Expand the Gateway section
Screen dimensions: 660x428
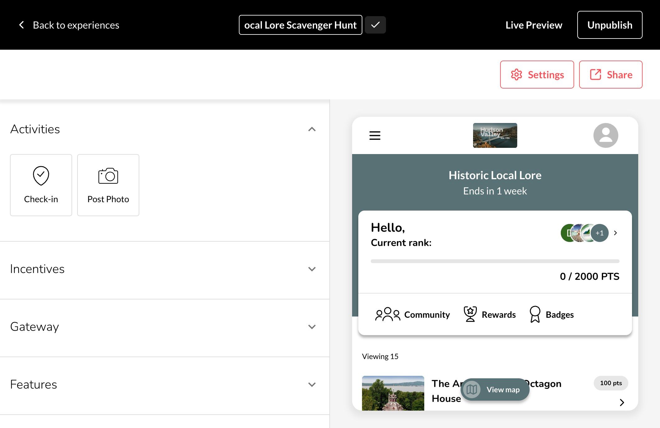(312, 327)
